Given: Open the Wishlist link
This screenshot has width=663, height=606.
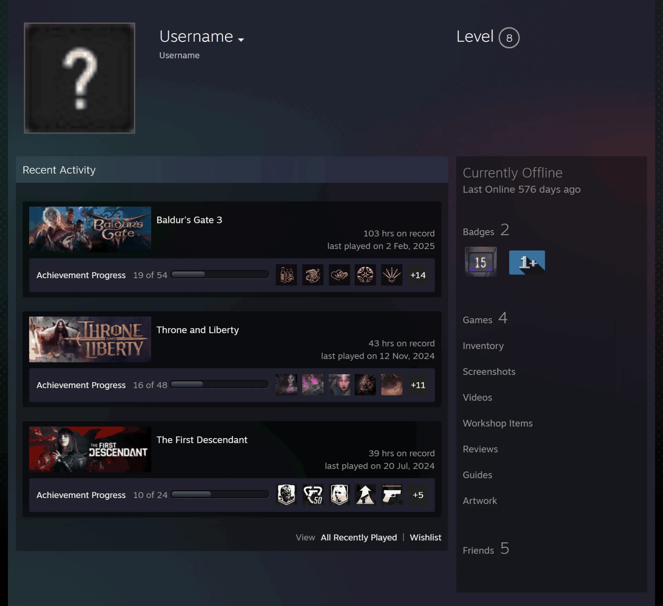Looking at the screenshot, I should coord(425,537).
